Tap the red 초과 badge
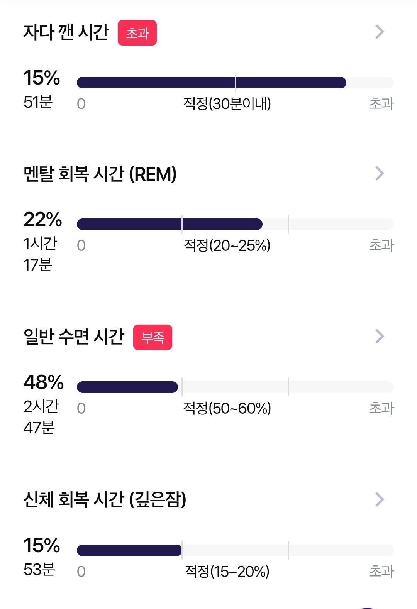The image size is (417, 609). click(x=137, y=33)
